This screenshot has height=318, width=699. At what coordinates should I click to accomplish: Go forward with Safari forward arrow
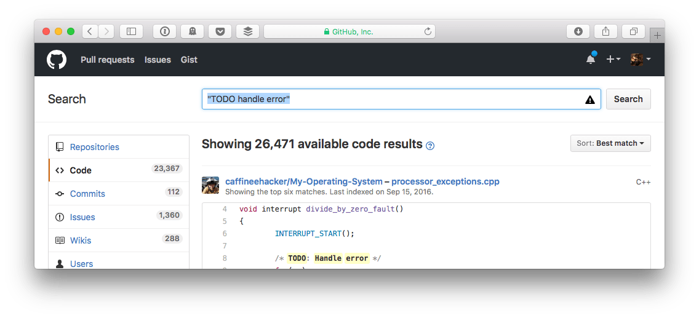tap(106, 31)
